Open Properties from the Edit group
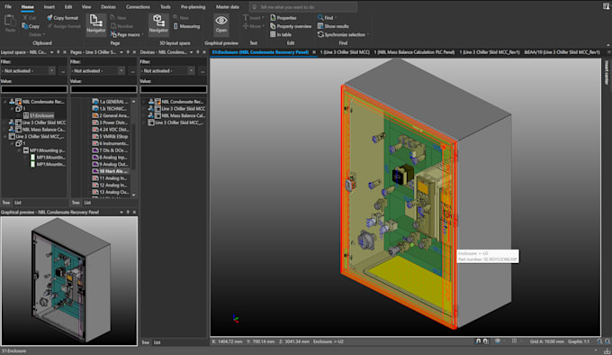 (283, 18)
